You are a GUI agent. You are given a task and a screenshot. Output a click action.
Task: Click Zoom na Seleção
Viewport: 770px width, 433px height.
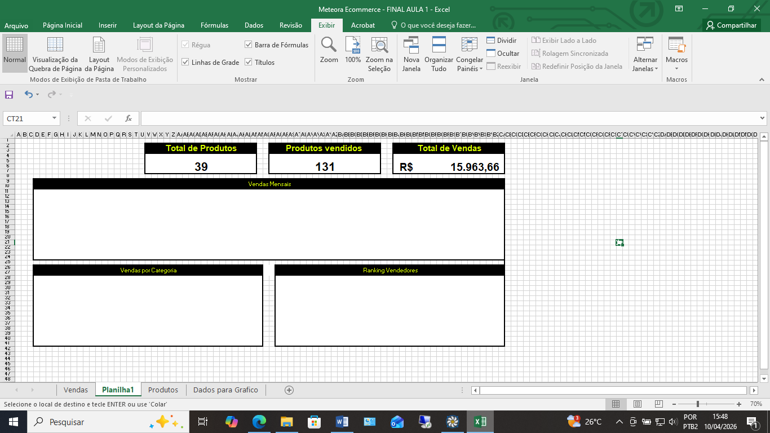[x=379, y=54]
